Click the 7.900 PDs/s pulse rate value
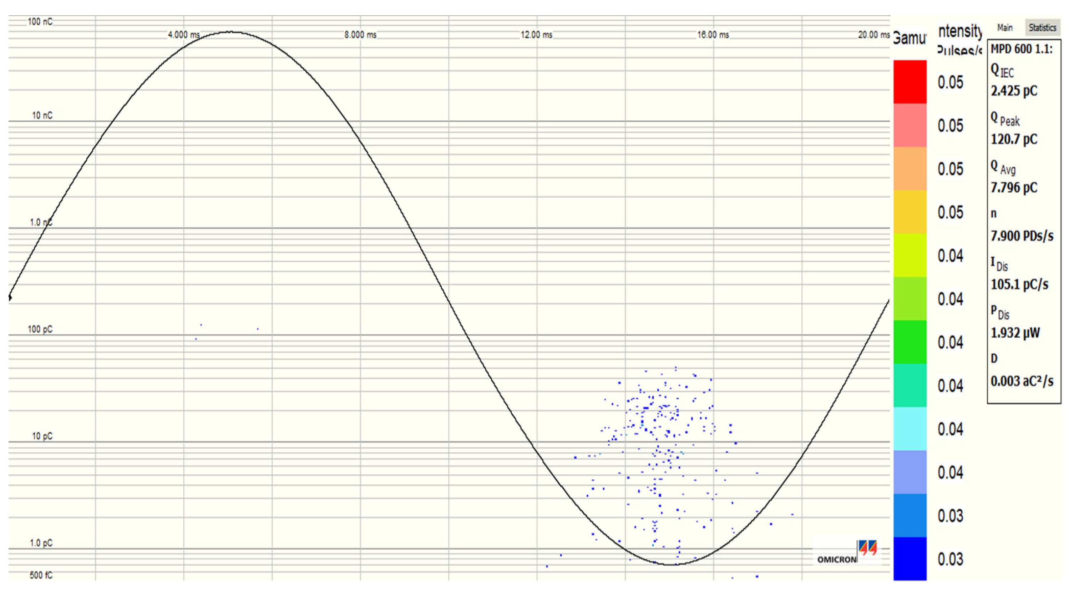Viewport: 1074px width, 596px height. point(1022,236)
